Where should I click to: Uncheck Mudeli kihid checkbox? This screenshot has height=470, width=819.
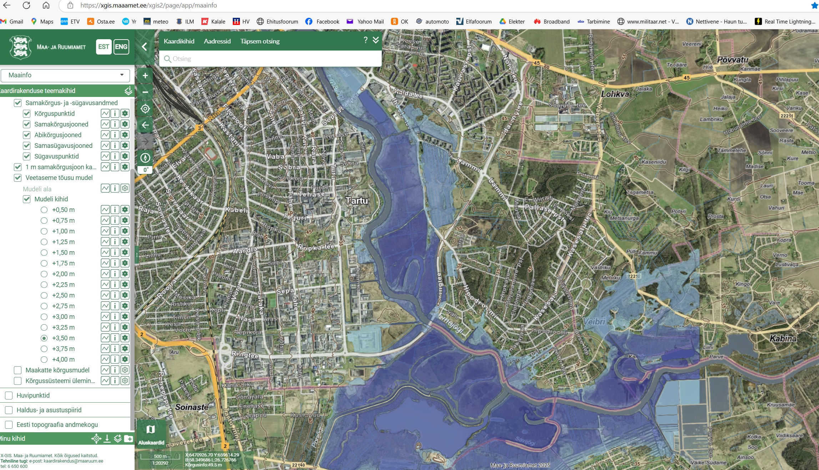tap(26, 199)
